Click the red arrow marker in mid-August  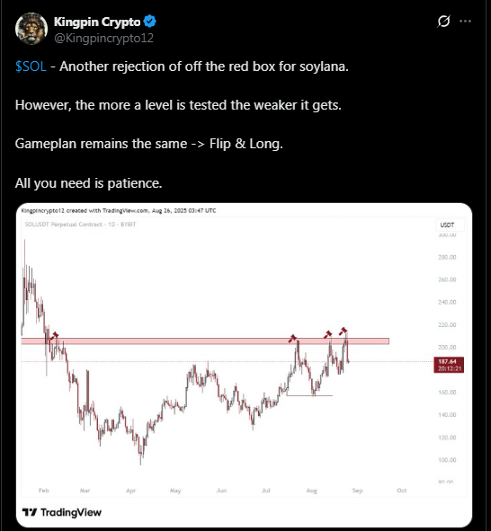click(327, 334)
